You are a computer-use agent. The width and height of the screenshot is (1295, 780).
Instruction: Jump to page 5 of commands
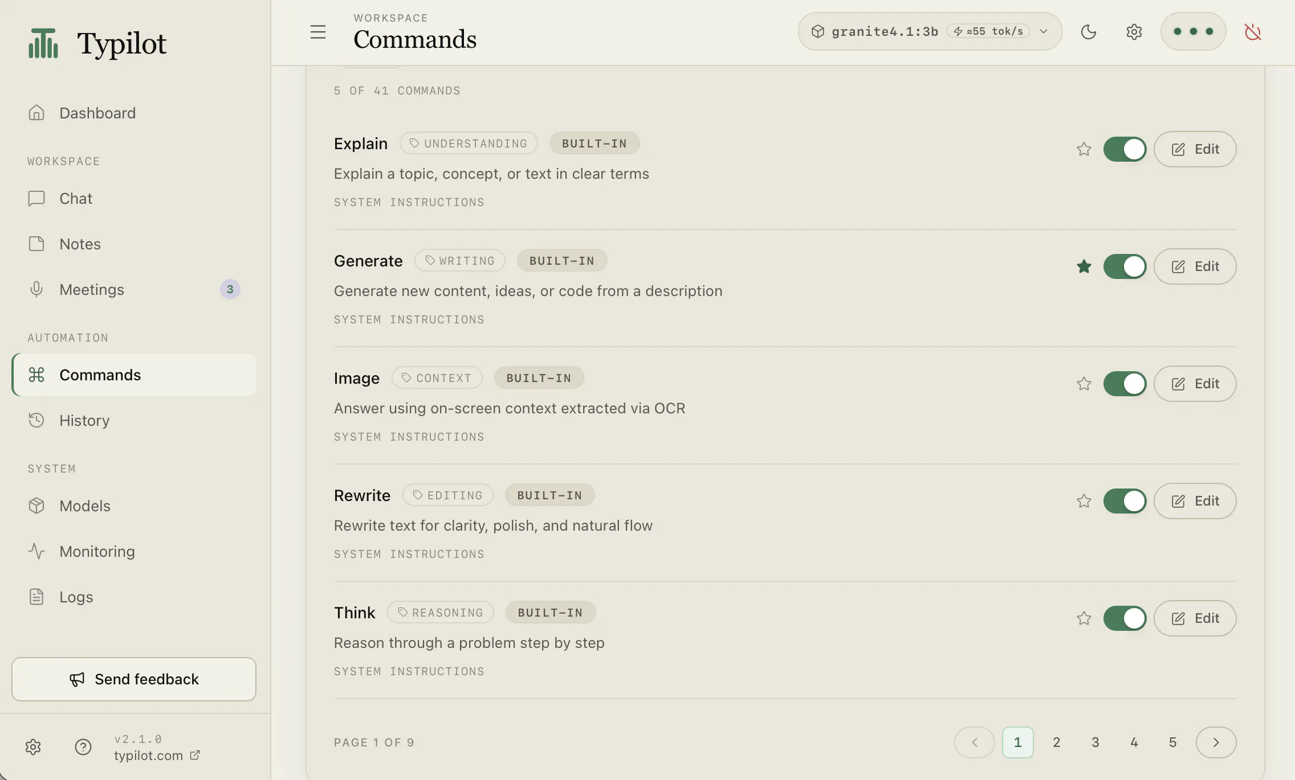tap(1173, 742)
